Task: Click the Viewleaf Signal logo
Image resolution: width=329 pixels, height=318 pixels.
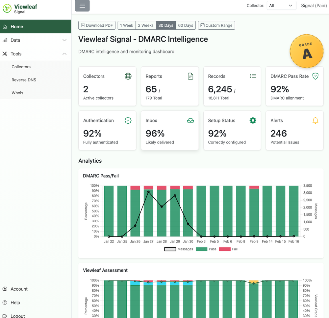Action: click(20, 8)
